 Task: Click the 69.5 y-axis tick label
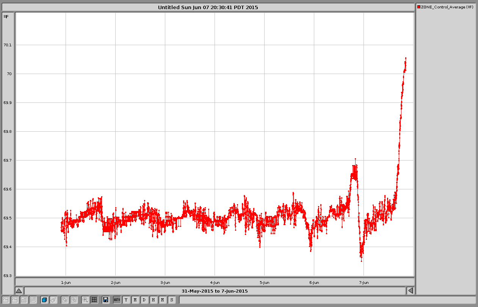pyautogui.click(x=8, y=218)
